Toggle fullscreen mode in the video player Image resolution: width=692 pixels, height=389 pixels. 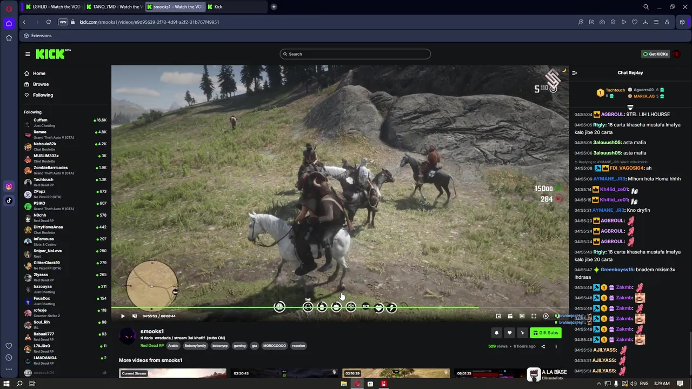tap(534, 316)
